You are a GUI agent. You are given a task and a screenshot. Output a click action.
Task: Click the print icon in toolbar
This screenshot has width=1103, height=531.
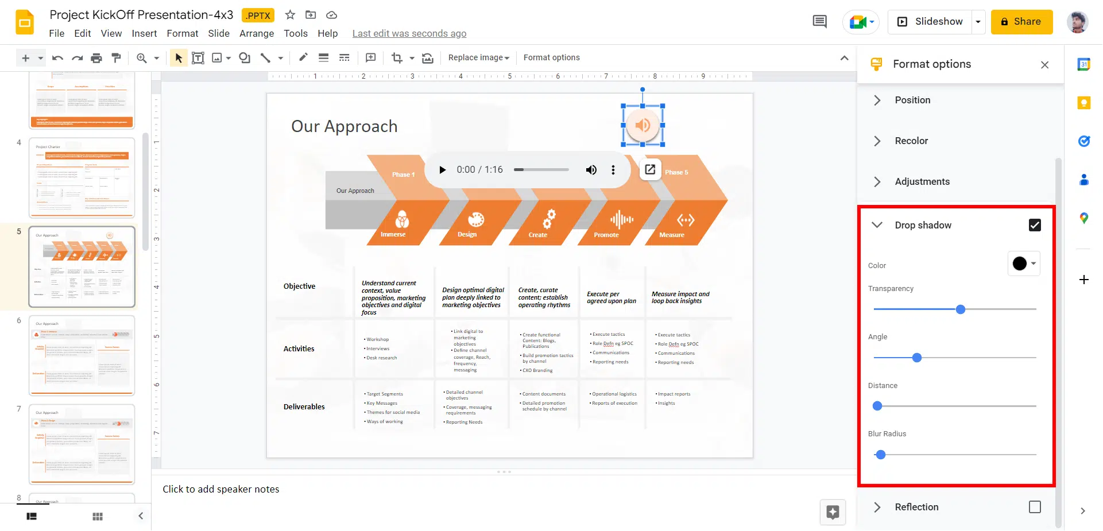96,58
